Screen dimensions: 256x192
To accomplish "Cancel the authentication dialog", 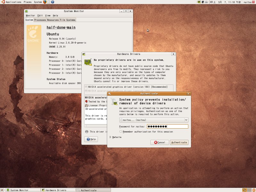I will (x=159, y=142).
